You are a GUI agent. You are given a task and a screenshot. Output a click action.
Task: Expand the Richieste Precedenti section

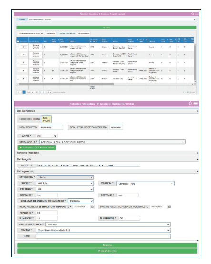pos(197,153)
